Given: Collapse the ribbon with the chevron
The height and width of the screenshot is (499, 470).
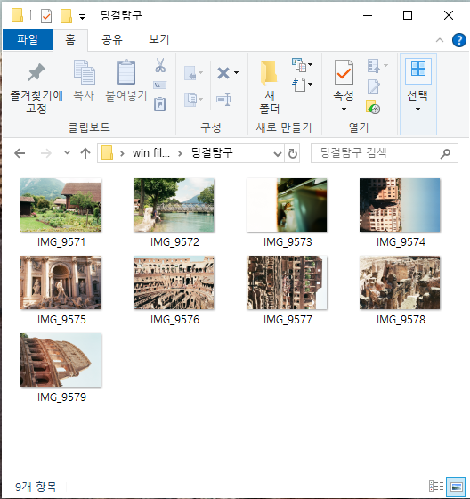Looking at the screenshot, I should click(x=440, y=40).
